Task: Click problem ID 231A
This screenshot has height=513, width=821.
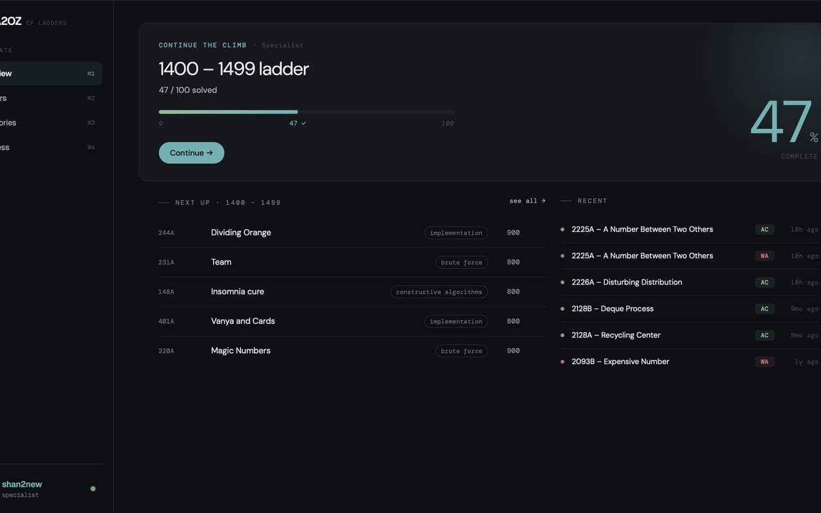Action: click(x=166, y=262)
